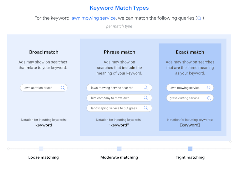Click search icon in lawn aeration prices box
Screen dimensions: 240x169
point(63,88)
